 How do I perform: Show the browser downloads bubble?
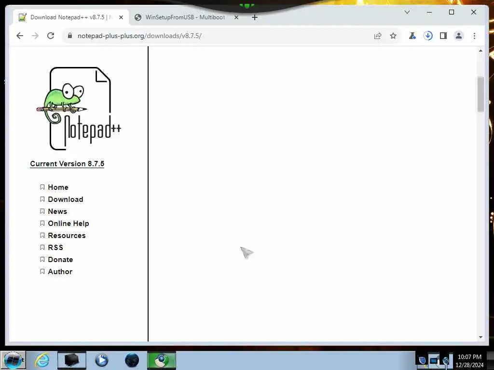pos(428,36)
